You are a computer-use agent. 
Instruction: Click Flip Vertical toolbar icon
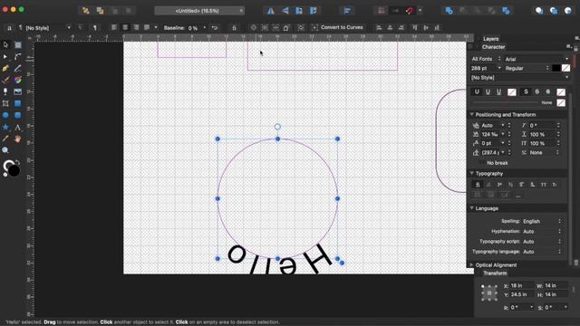click(285, 11)
